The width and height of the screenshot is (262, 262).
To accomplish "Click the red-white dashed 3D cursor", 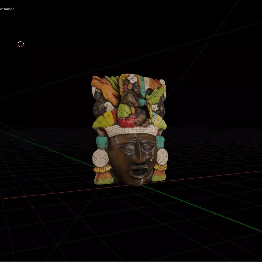I will tap(21, 44).
